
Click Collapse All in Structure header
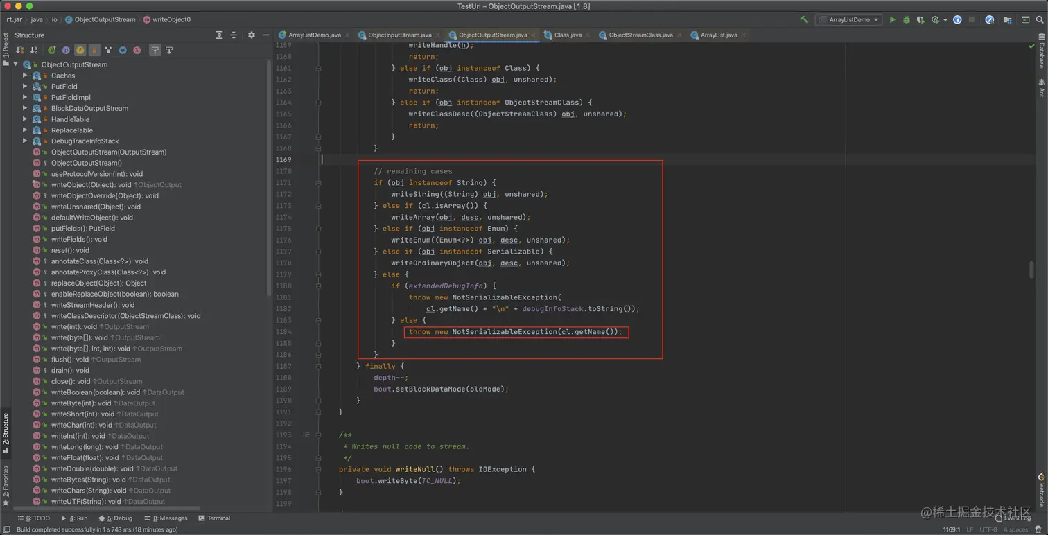tap(234, 35)
